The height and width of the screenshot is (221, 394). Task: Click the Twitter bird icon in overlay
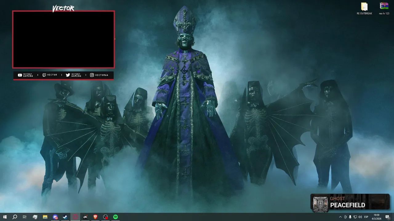(68, 75)
